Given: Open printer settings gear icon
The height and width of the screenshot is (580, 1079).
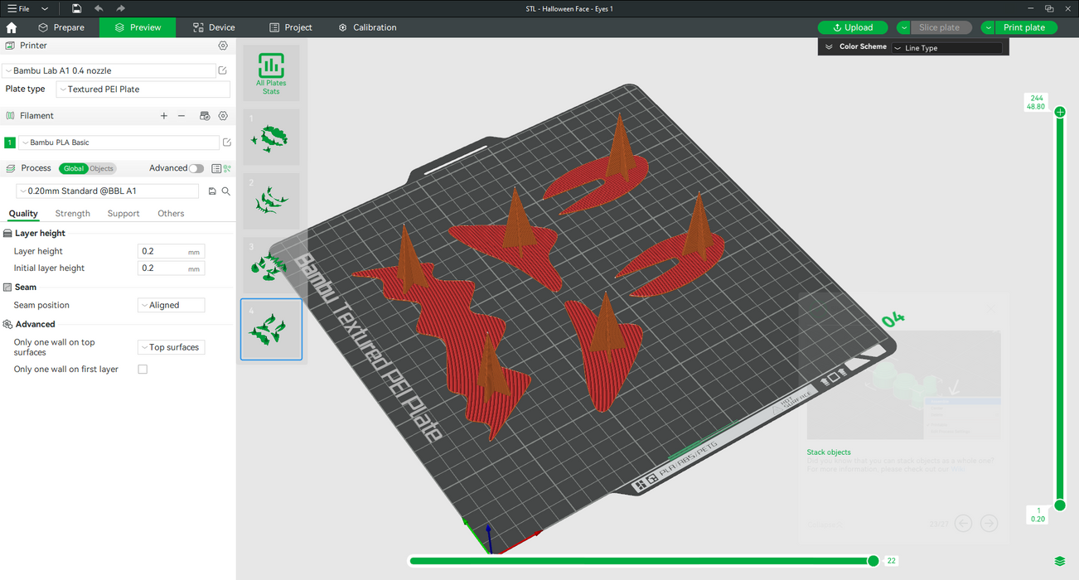Looking at the screenshot, I should pos(223,46).
